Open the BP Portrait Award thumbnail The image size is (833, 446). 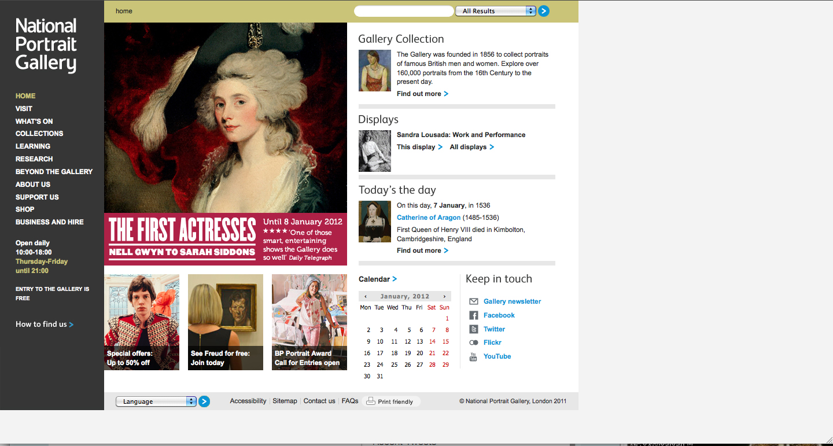click(309, 322)
